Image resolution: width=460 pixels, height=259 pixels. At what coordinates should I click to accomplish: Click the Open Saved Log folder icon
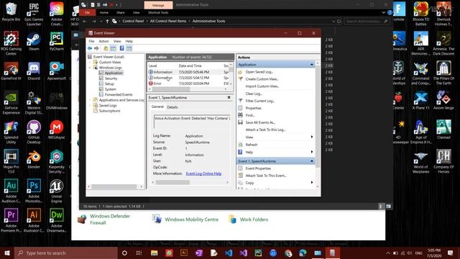tap(240, 72)
